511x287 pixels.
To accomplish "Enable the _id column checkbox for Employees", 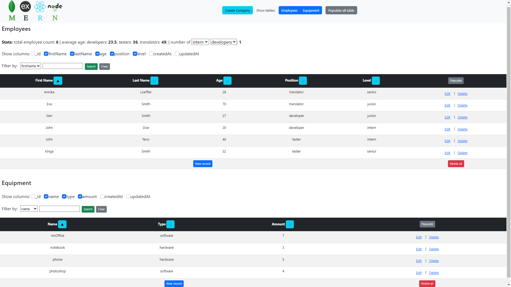I will point(33,54).
